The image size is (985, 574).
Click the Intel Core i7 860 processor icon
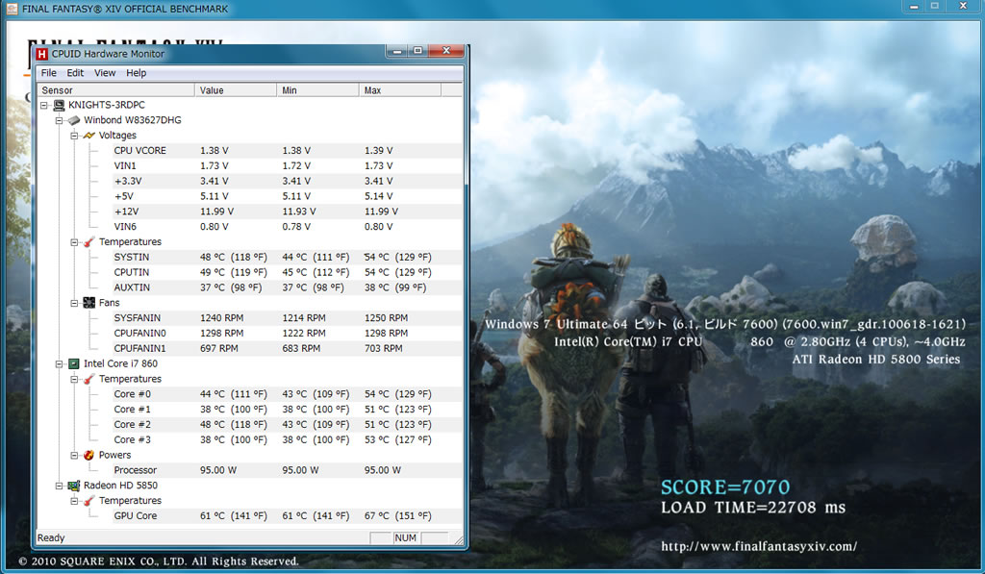tap(74, 363)
